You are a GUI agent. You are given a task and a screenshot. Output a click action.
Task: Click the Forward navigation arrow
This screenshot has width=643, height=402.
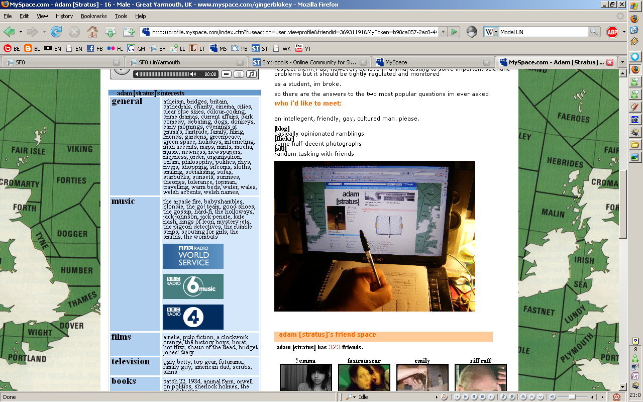tap(32, 32)
